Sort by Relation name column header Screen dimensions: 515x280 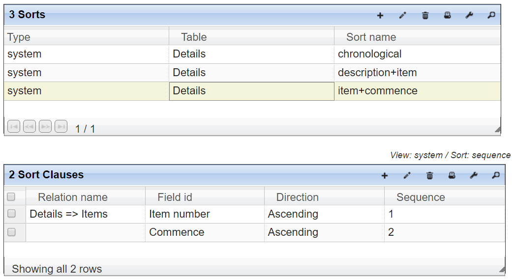(86, 197)
